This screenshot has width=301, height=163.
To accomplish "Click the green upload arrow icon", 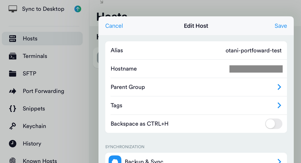I will (x=78, y=9).
